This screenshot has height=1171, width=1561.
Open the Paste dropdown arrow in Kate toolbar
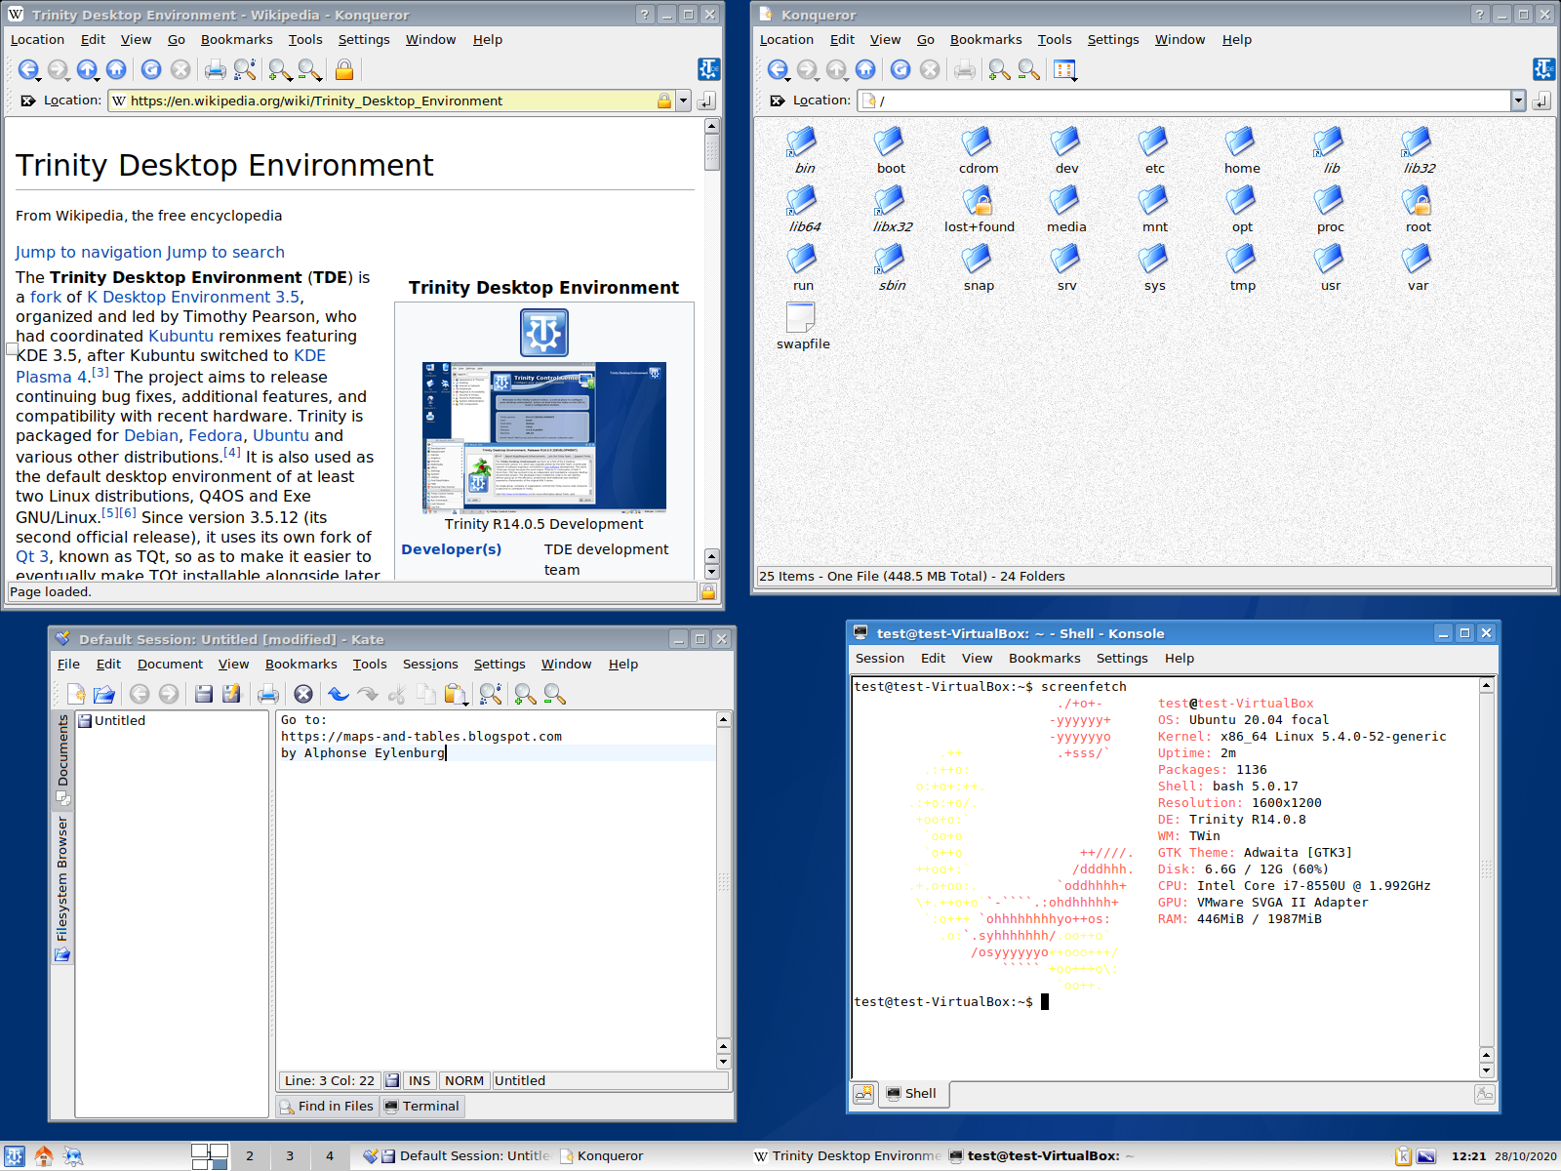coord(466,702)
